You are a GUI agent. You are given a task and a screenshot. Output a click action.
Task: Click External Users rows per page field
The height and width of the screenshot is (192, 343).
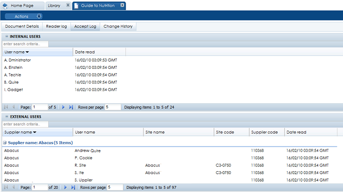[115, 187]
